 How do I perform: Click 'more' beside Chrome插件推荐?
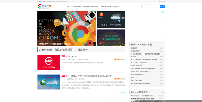tap(163, 92)
